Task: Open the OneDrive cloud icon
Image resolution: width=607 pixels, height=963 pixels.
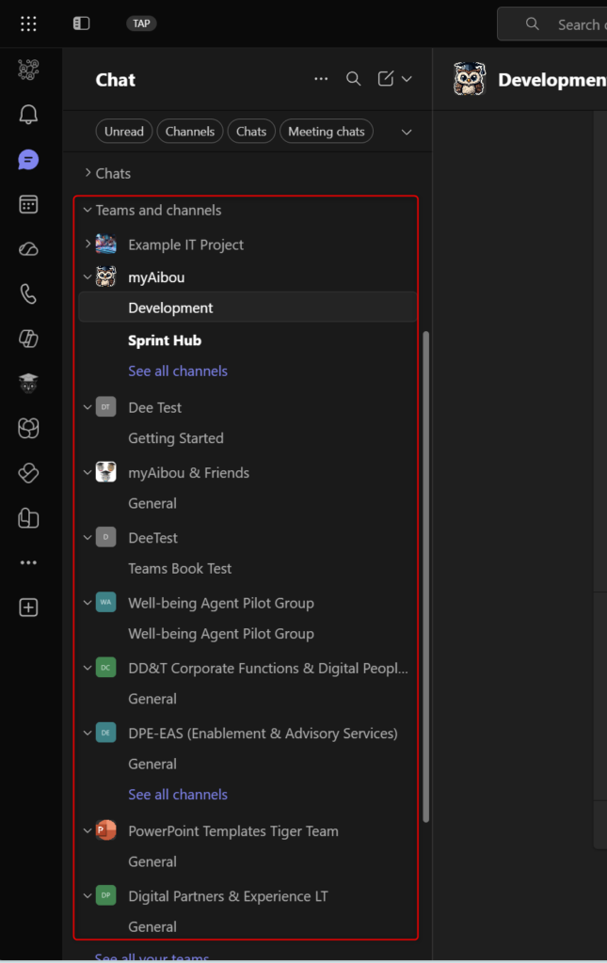Action: (28, 248)
